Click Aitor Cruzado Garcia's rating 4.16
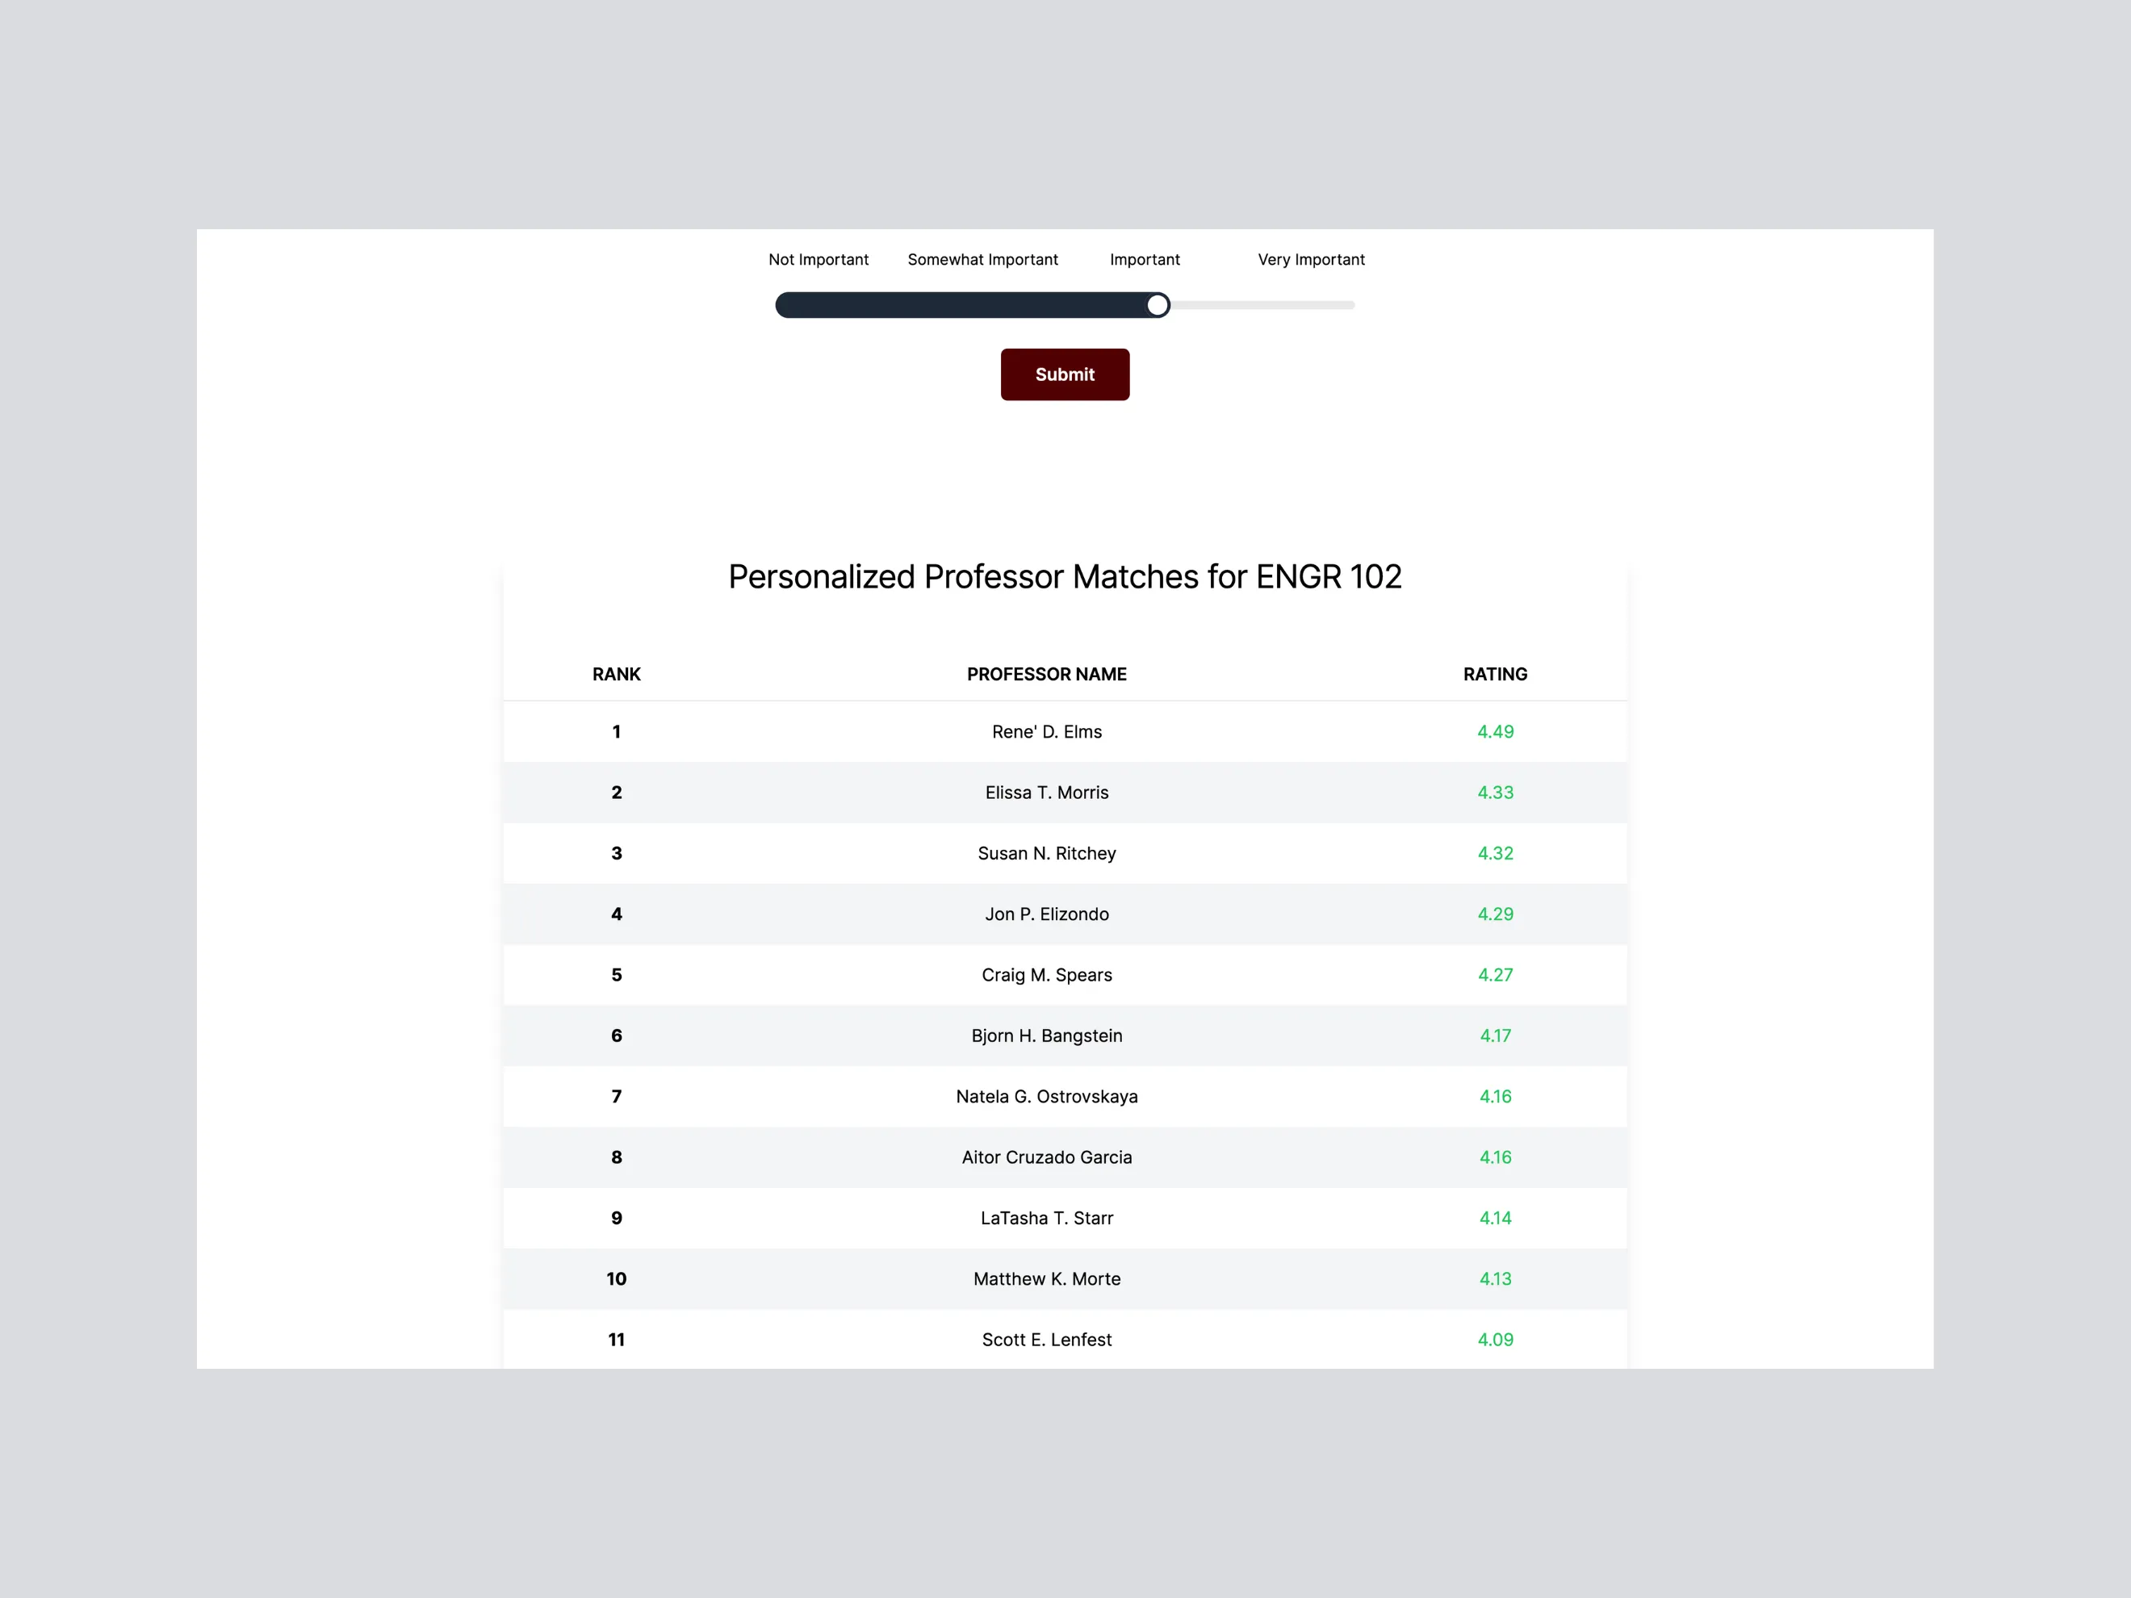This screenshot has width=2131, height=1598. point(1494,1157)
